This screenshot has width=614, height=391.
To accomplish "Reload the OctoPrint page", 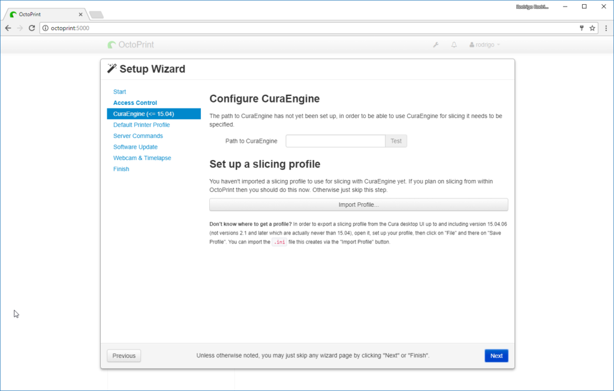I will [32, 28].
